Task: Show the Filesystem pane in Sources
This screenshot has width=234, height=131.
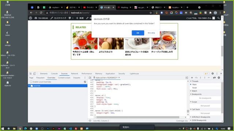Action: [x=40, y=78]
